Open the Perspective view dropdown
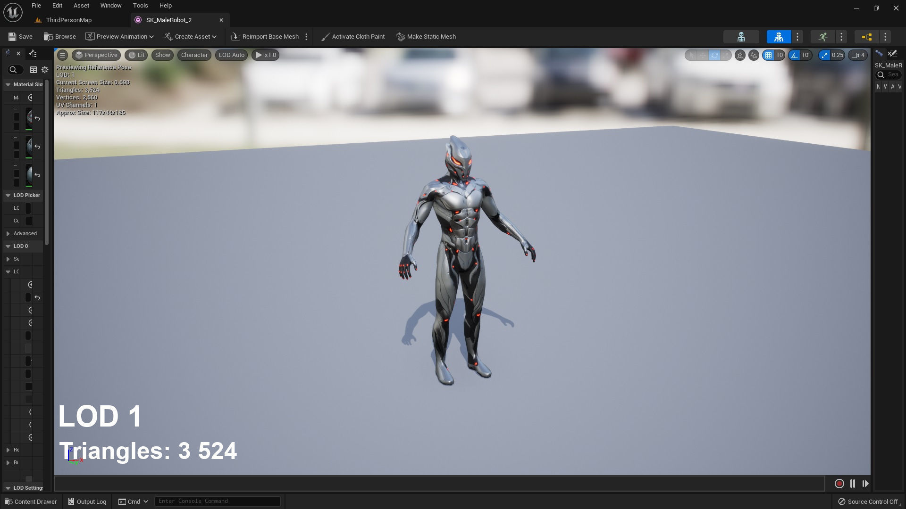Image resolution: width=906 pixels, height=509 pixels. tap(96, 55)
